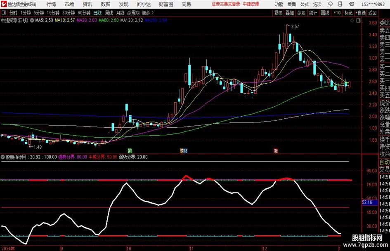Open the 选项 menu
This screenshot has width=390, height=251.
tap(317, 4)
